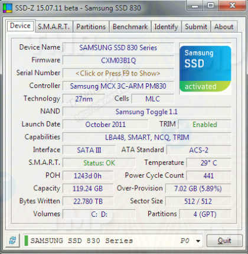The image size is (248, 254).
Task: Click the NAND value Samsung Toggle 1.1
Action: tap(146, 112)
